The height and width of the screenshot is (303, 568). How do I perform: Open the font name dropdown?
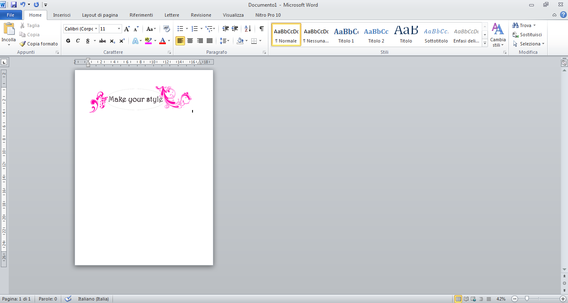[x=96, y=29]
